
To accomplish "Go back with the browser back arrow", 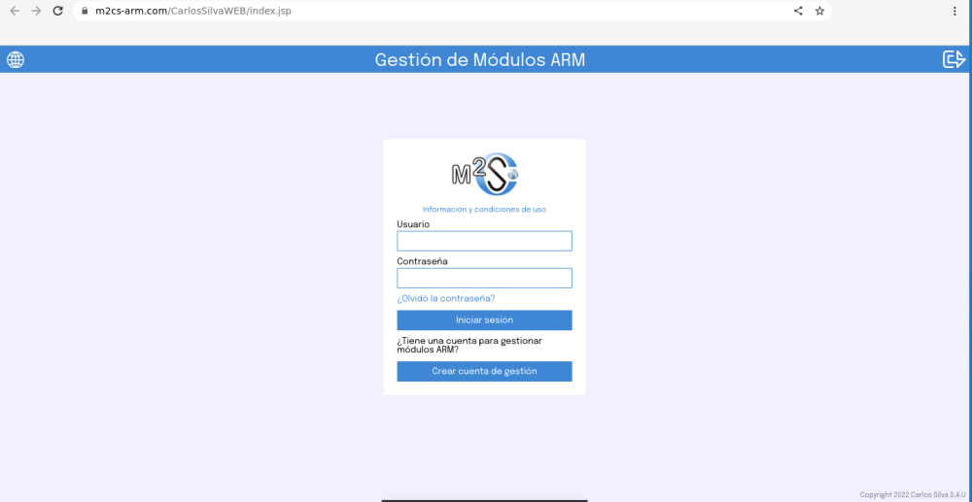I will (x=15, y=11).
